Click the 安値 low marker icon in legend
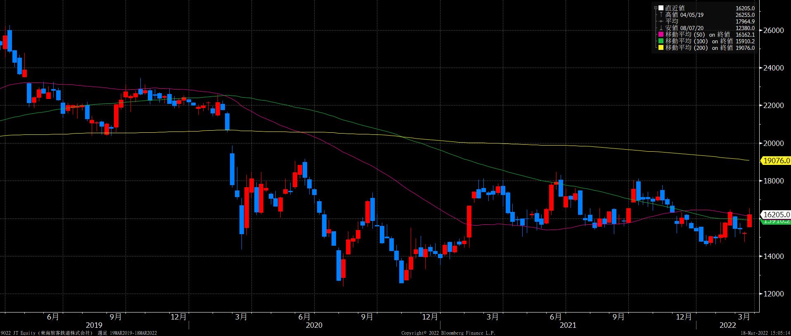791x336 pixels. (x=661, y=28)
